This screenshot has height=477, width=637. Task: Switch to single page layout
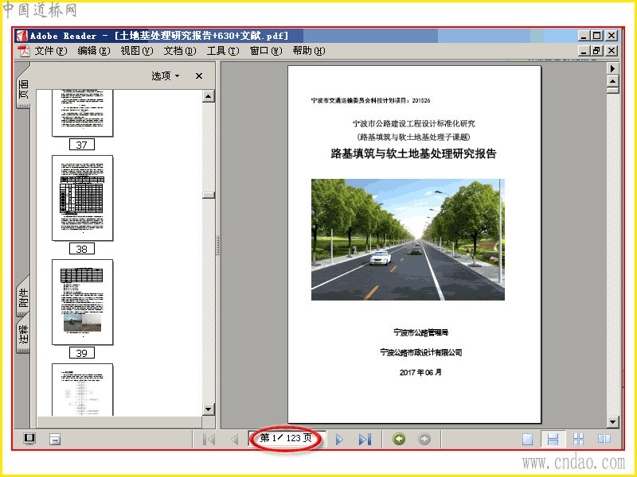coord(527,439)
